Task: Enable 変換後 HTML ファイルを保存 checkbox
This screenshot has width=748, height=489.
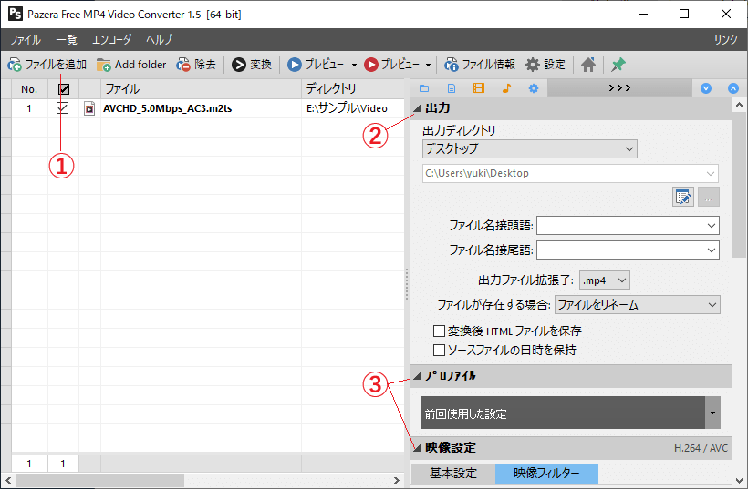Action: click(x=439, y=331)
